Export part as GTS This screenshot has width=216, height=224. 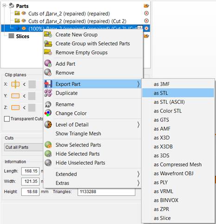[178, 120]
